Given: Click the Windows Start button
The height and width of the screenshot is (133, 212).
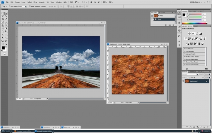Looking at the screenshot, I should coord(6,131).
